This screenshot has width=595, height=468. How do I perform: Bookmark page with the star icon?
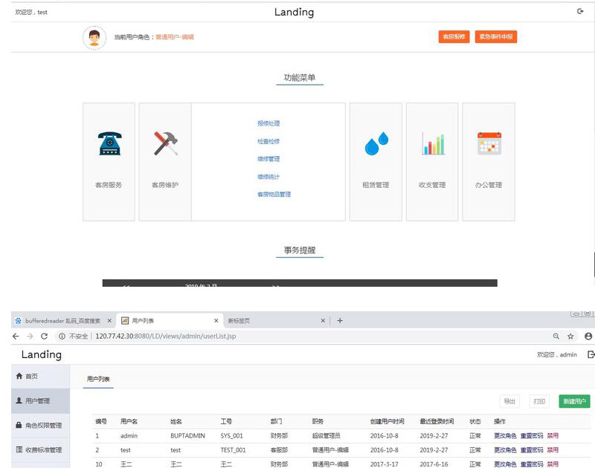point(570,336)
